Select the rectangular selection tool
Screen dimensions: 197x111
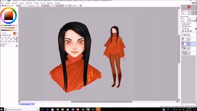click(x=1, y=33)
